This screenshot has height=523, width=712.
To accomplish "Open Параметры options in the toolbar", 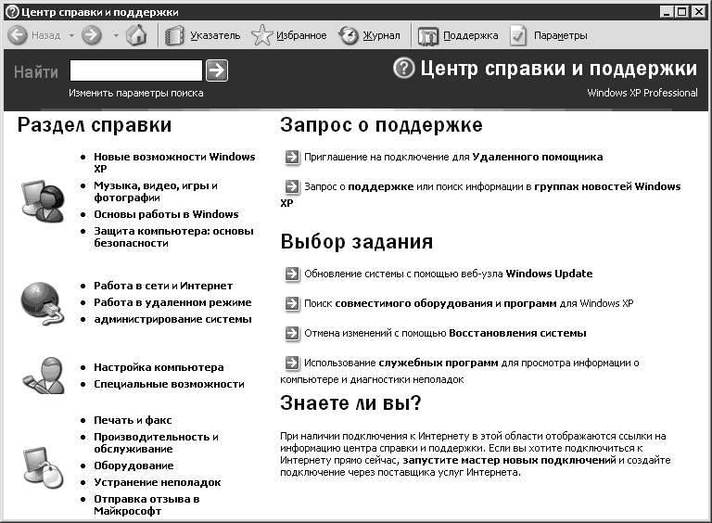I will pos(548,36).
